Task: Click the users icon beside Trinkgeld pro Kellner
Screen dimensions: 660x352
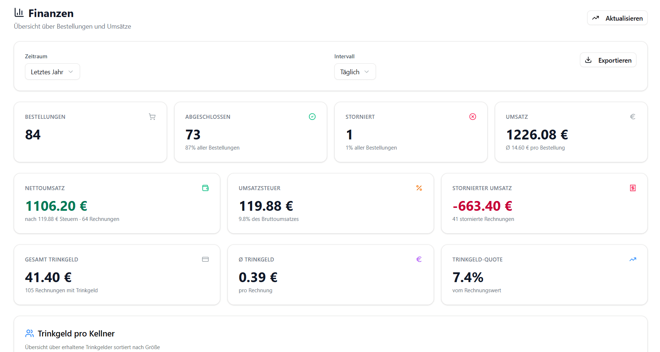Action: [x=30, y=333]
